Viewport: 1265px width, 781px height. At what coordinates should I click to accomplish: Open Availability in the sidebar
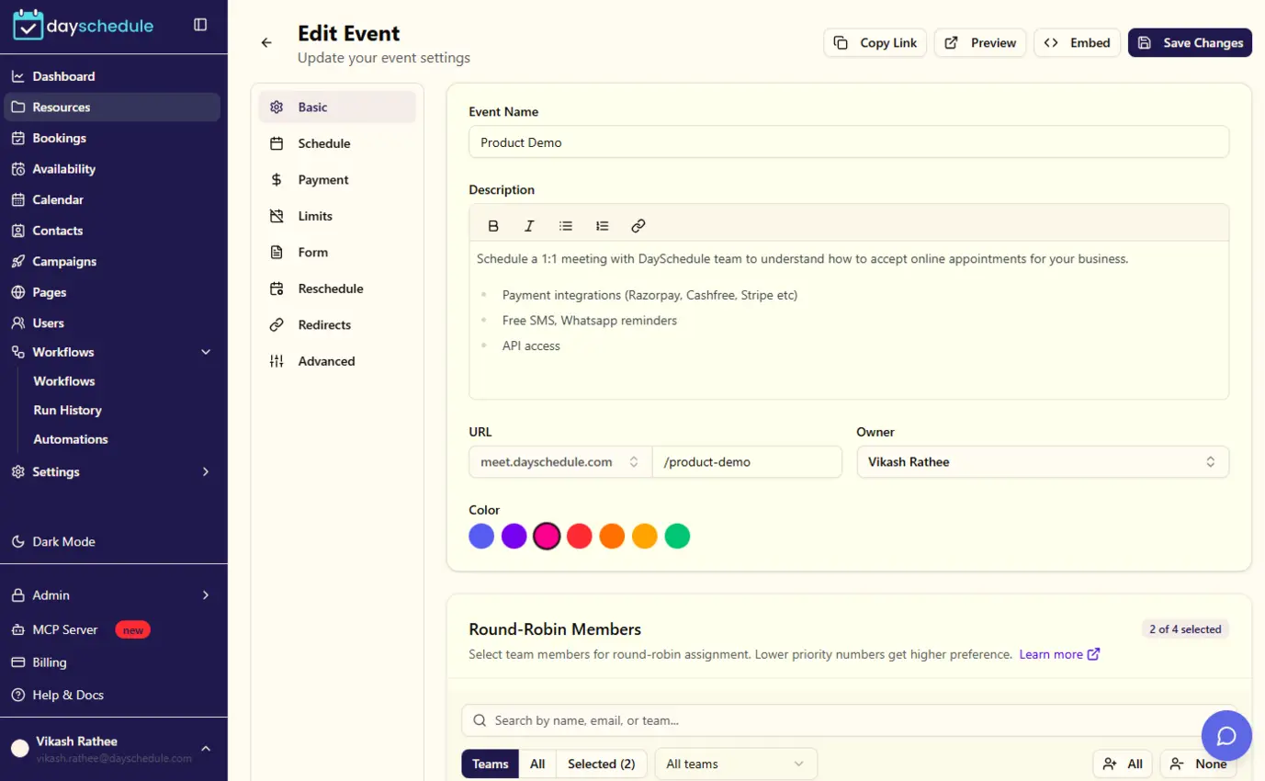(x=112, y=169)
